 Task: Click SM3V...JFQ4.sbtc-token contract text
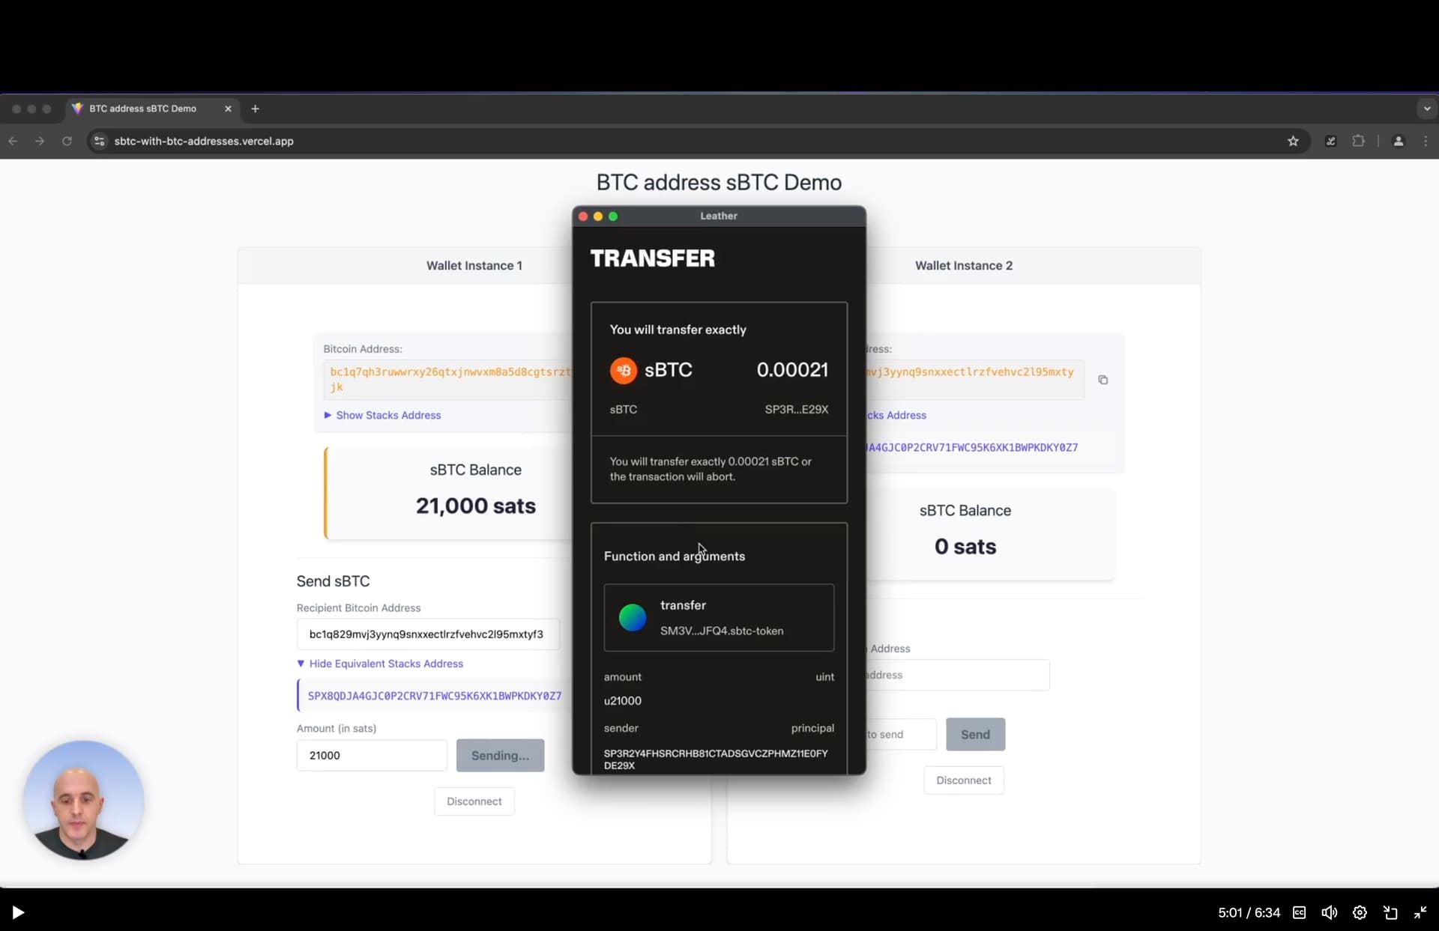722,631
